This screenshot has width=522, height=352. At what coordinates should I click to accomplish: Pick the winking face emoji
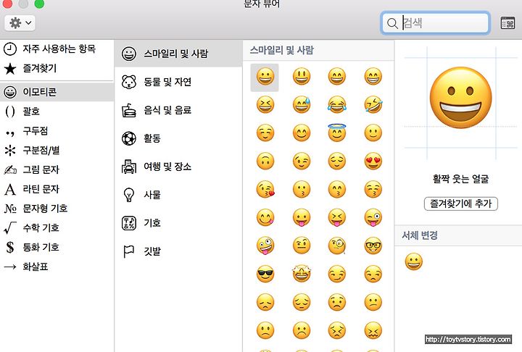[302, 162]
